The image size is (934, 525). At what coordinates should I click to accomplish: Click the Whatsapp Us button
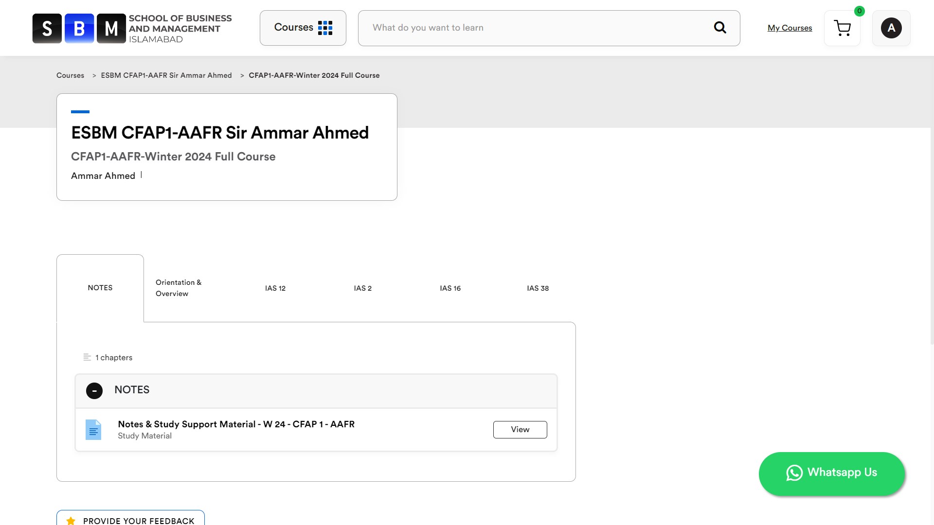[831, 473]
